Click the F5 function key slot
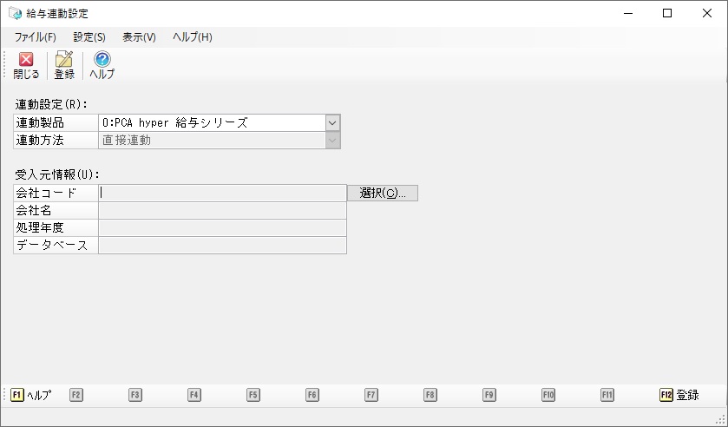Viewport: 728px width, 427px height. pyautogui.click(x=253, y=395)
